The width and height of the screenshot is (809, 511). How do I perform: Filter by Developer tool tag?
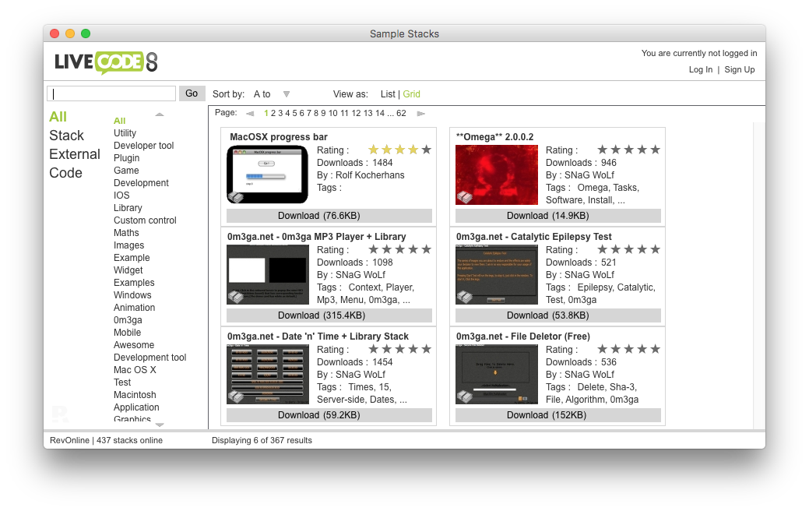(143, 146)
